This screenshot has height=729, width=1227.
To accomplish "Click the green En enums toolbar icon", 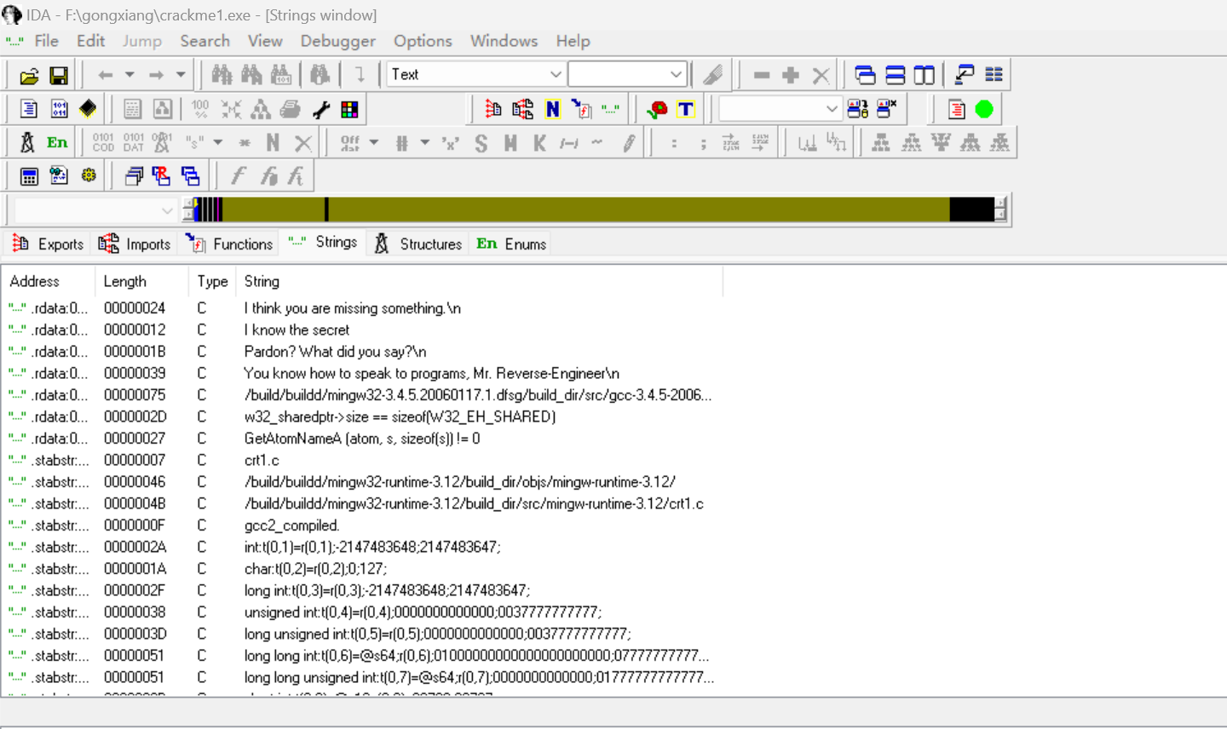I will coord(57,142).
